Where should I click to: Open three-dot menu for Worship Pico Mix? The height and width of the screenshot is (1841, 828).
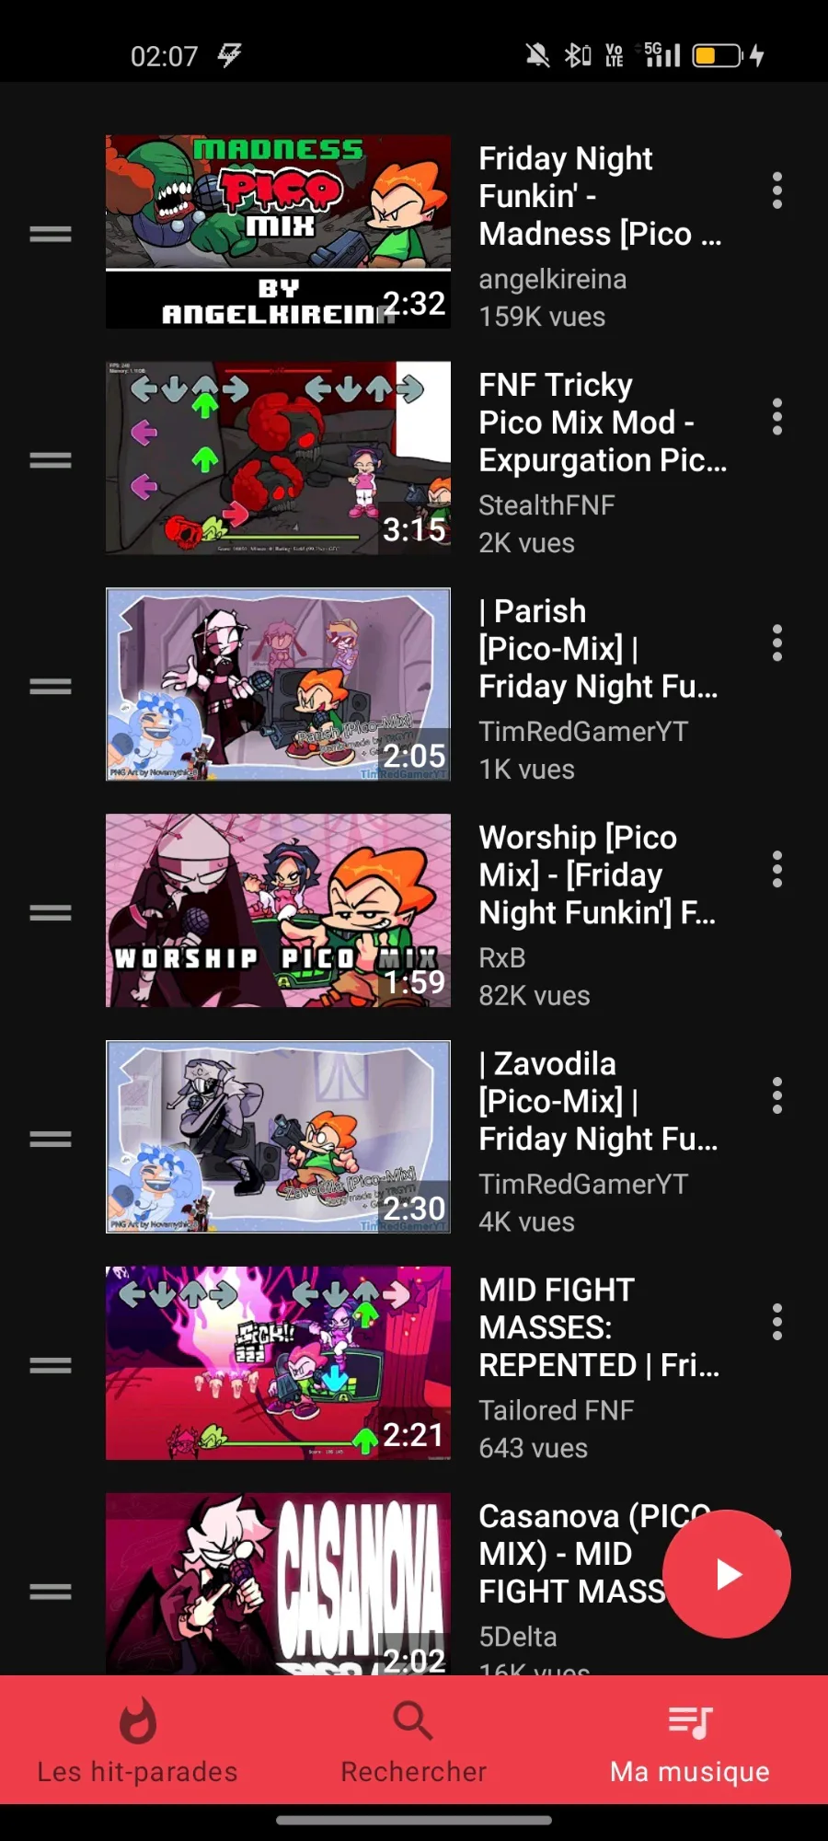[x=777, y=870]
